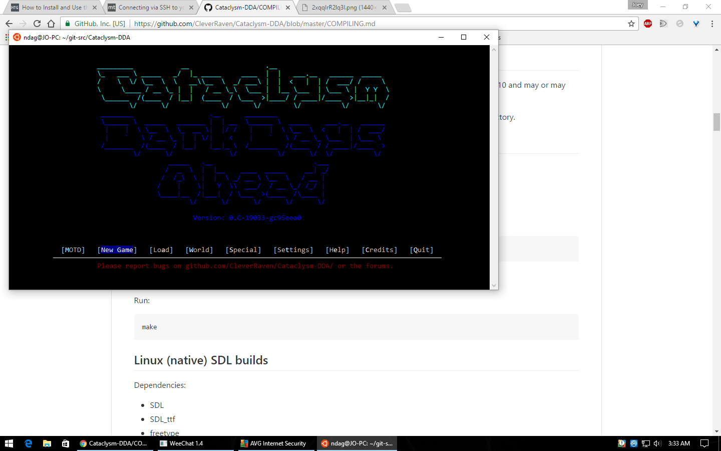Click the page scrollbar thumb in Chrome
721x451 pixels.
pos(716,122)
